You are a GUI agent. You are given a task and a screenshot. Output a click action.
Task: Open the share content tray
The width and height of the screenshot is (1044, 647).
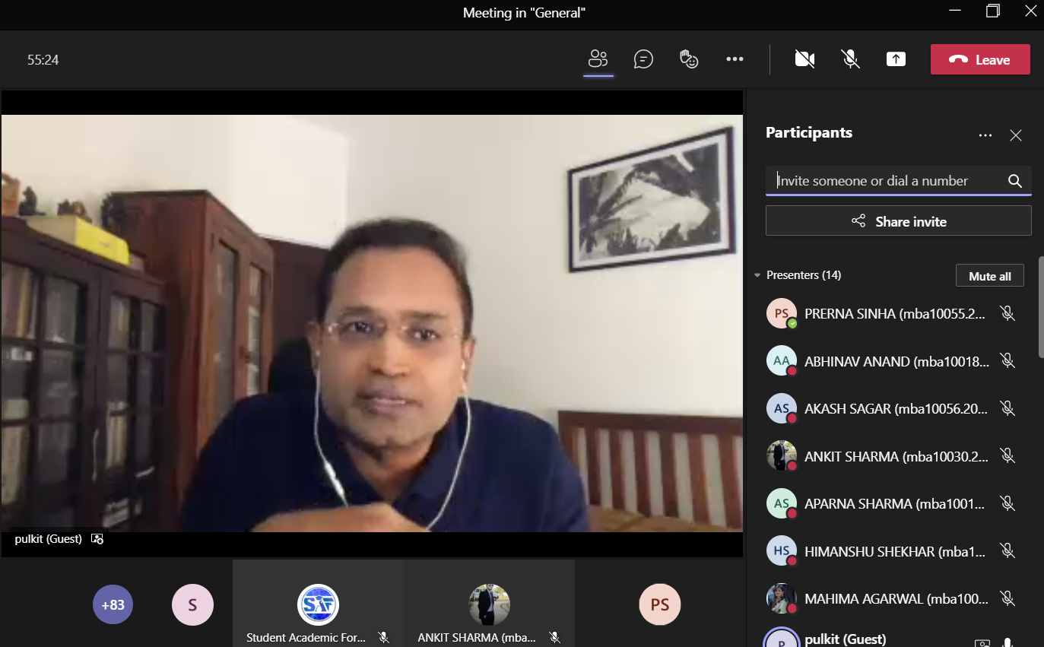[x=896, y=59]
